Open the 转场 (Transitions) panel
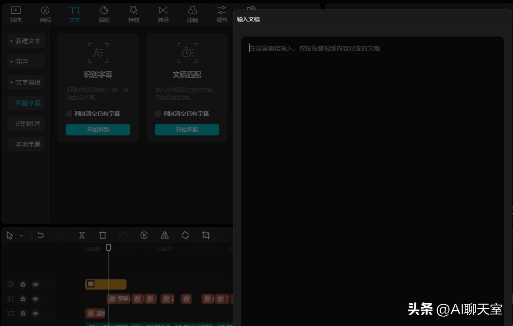This screenshot has width=513, height=326. click(x=163, y=14)
